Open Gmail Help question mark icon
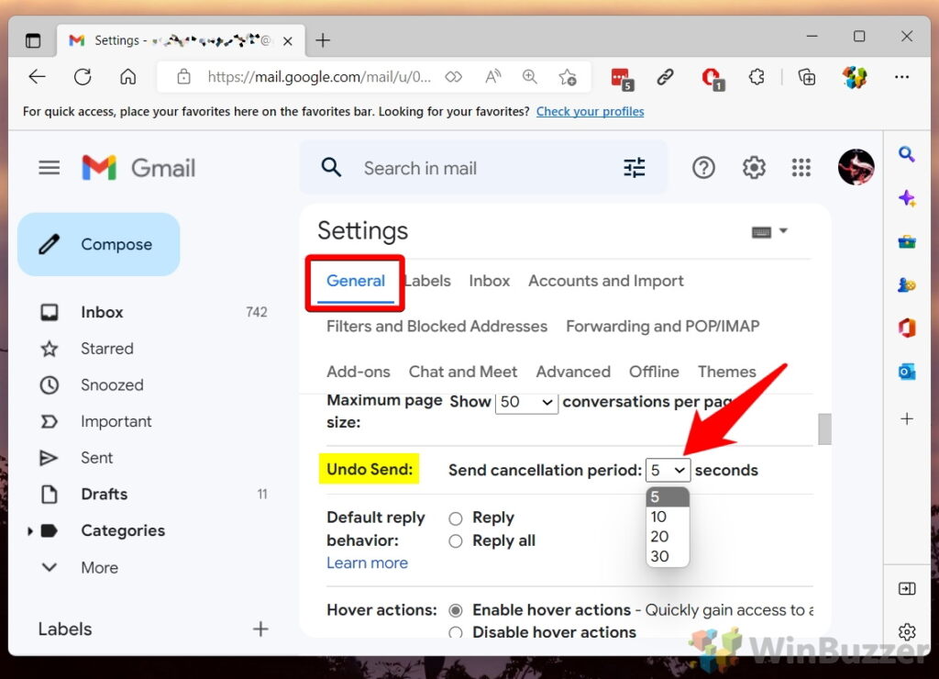Image resolution: width=939 pixels, height=679 pixels. pos(703,167)
